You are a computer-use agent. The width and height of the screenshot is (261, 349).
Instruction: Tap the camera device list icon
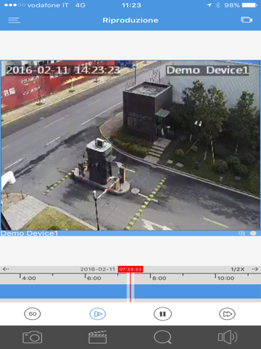[x=246, y=20]
